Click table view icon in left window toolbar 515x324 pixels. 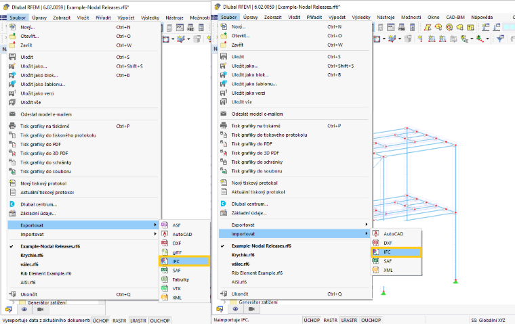(x=201, y=27)
